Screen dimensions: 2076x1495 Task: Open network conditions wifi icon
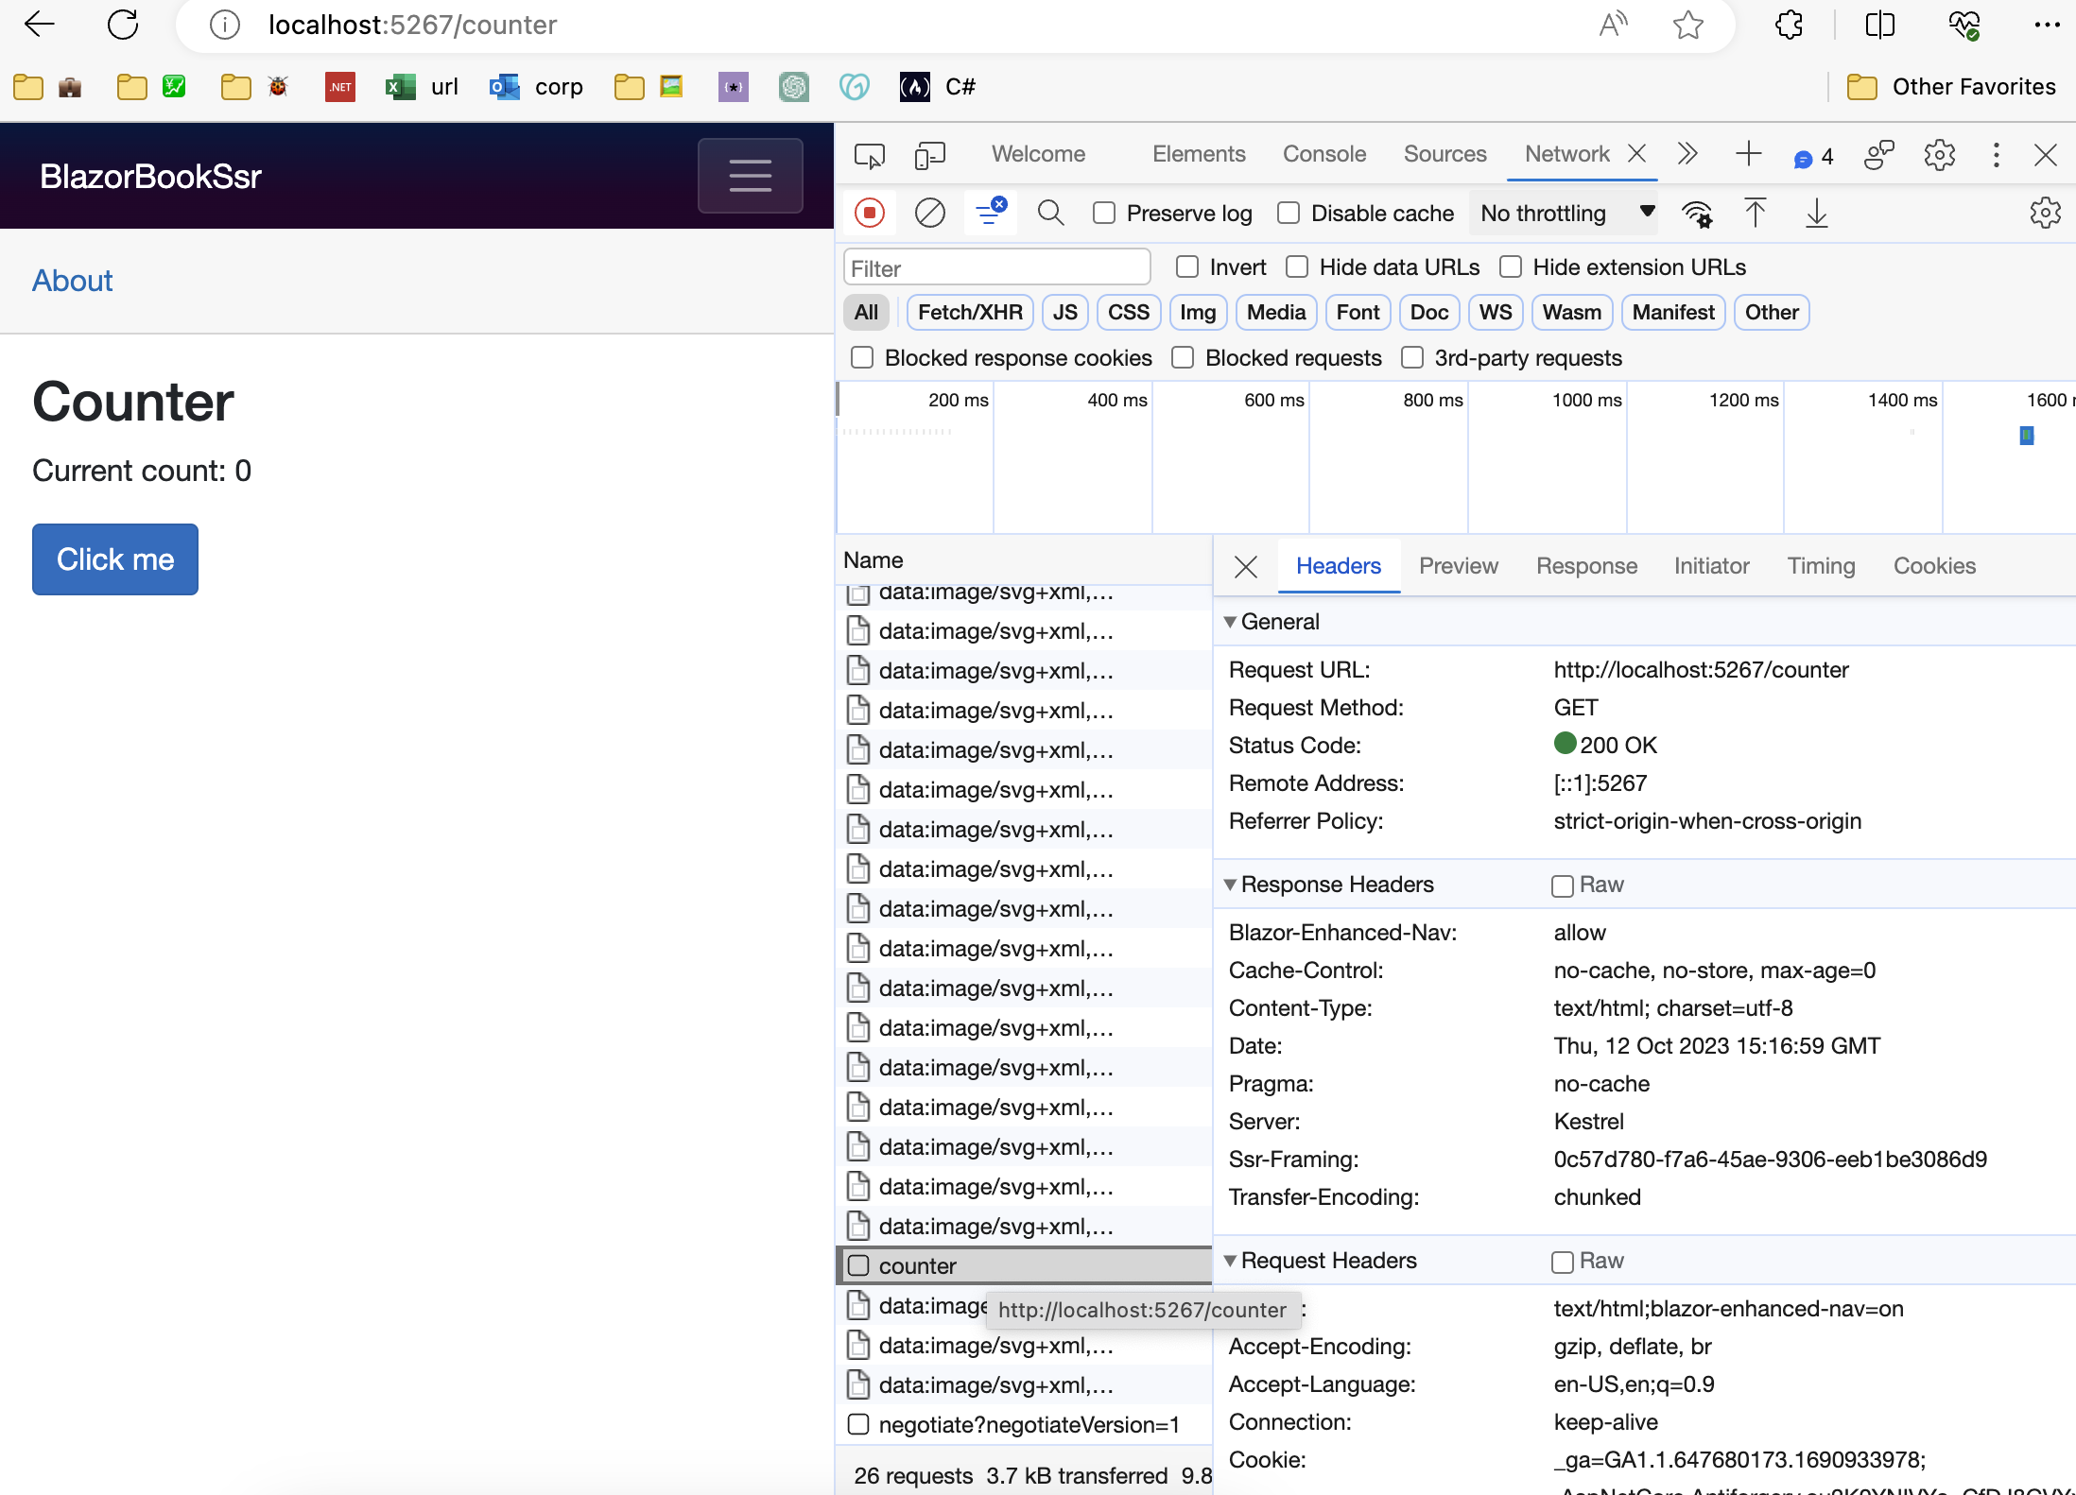point(1697,214)
